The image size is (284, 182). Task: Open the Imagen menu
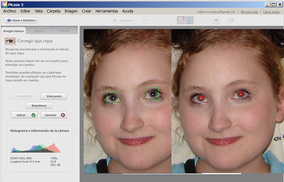(x=71, y=11)
